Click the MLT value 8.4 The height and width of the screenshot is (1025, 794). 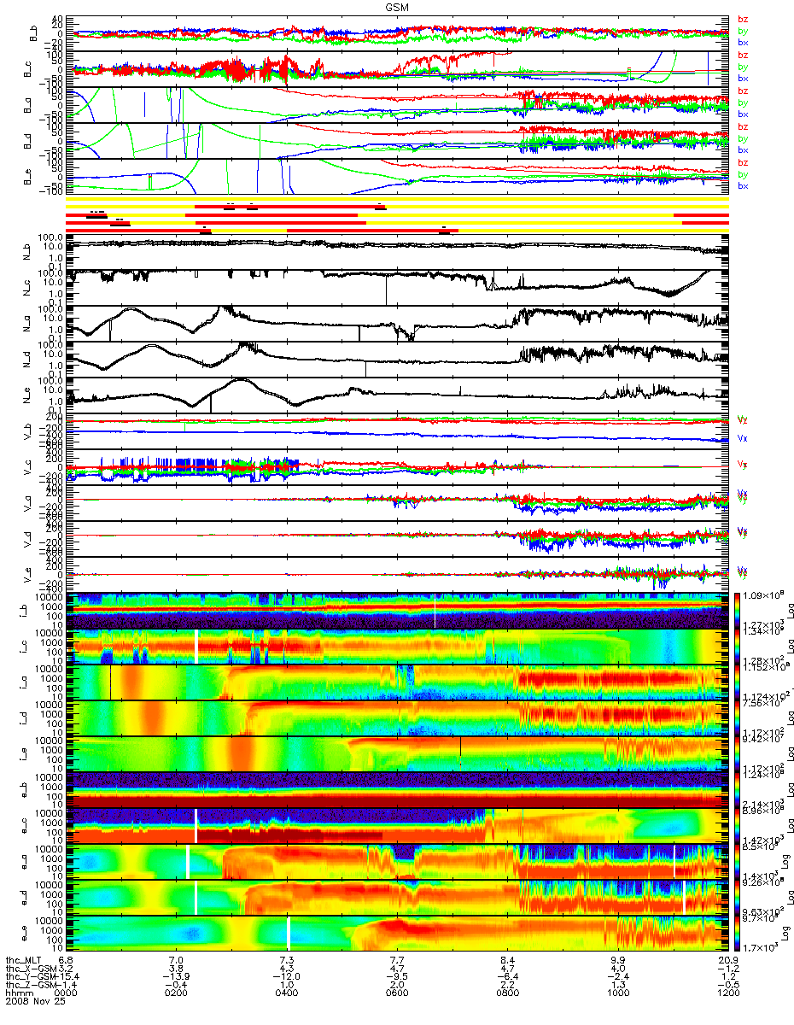[x=507, y=962]
